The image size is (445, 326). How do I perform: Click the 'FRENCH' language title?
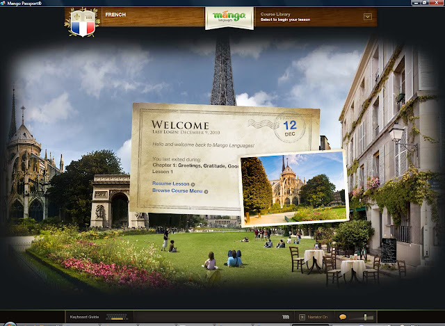[115, 15]
